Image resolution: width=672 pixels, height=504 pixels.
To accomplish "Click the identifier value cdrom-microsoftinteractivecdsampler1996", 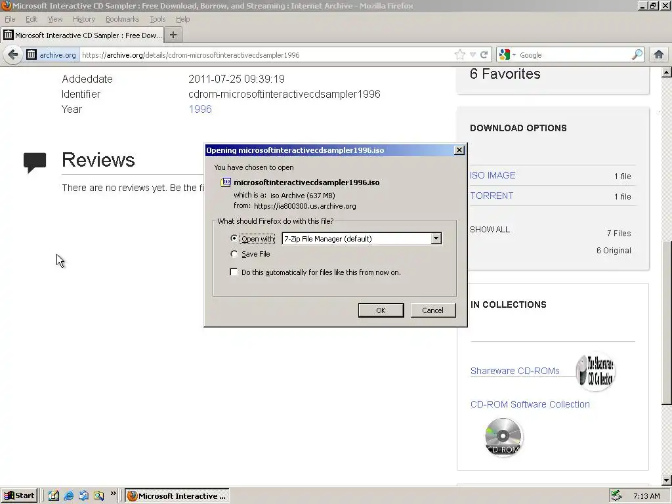I will (285, 94).
